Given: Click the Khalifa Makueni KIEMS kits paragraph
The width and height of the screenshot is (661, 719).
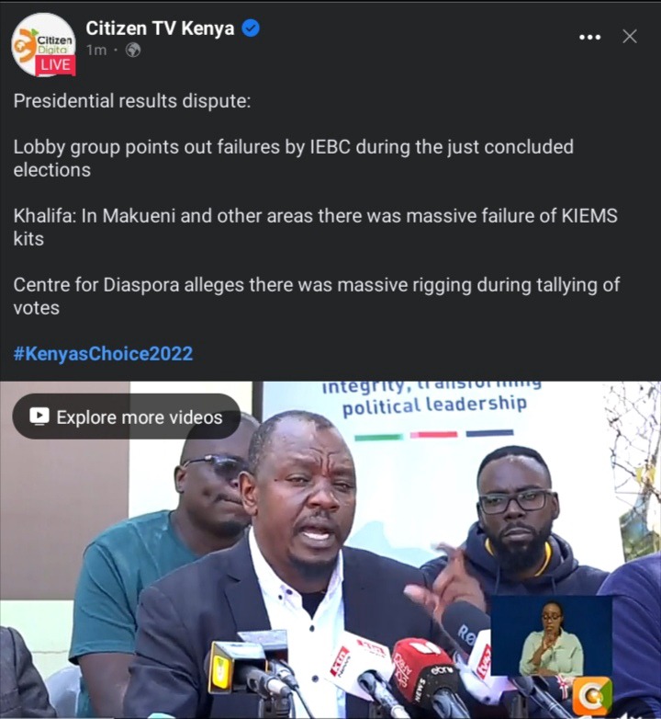Looking at the screenshot, I should click(316, 227).
